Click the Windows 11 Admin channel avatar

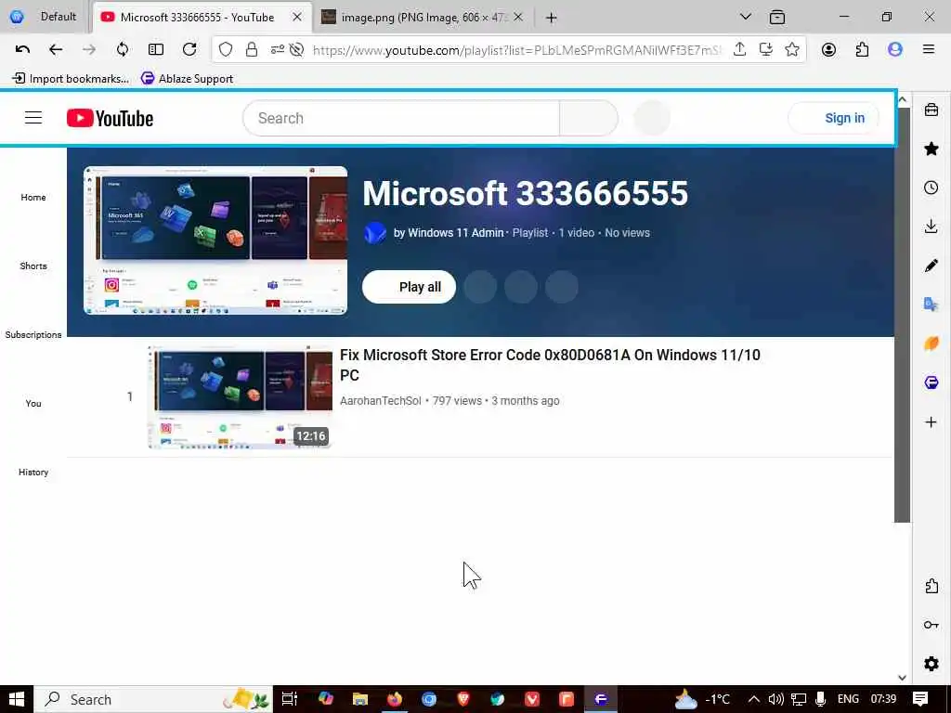coord(375,233)
